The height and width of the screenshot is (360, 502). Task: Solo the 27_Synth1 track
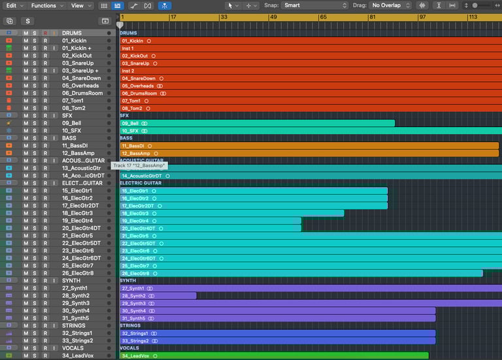(x=35, y=288)
